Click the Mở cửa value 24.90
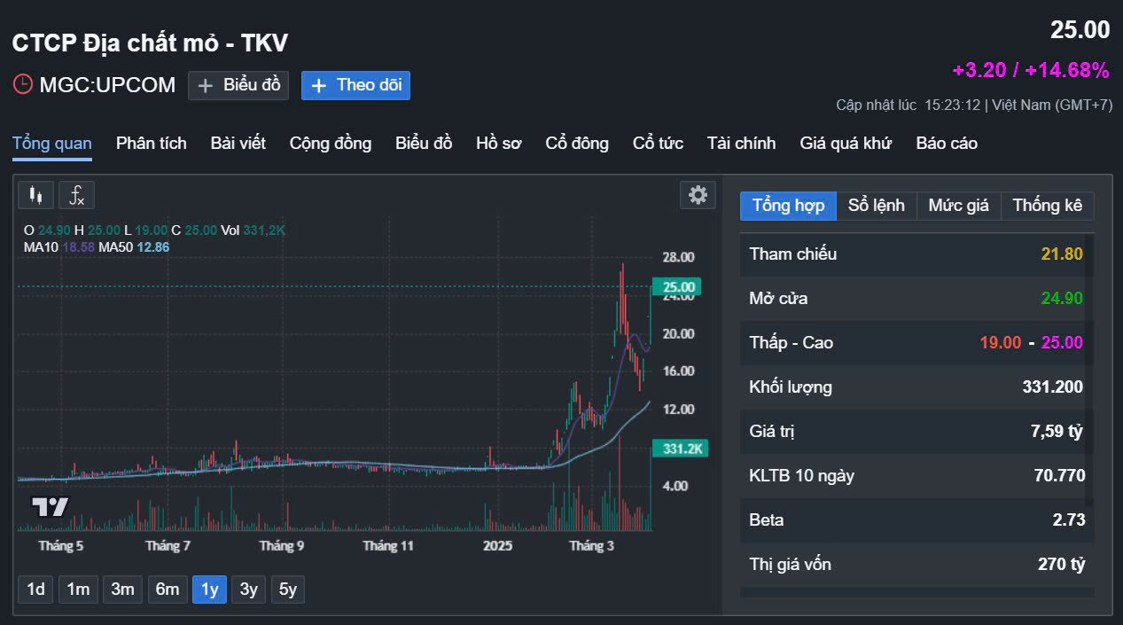 coord(1062,299)
